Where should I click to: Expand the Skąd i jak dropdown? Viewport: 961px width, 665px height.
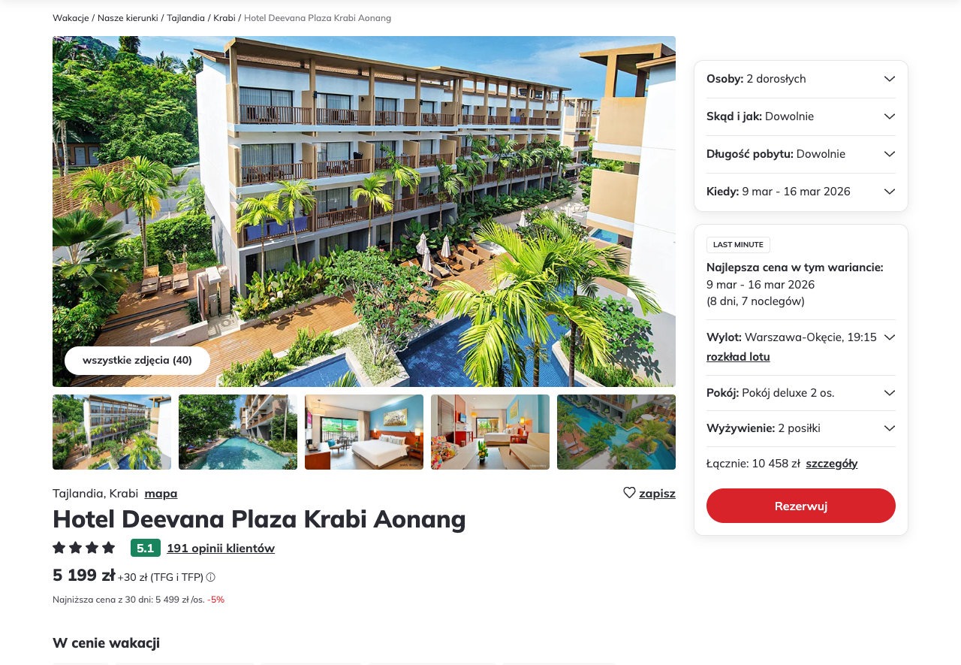801,116
